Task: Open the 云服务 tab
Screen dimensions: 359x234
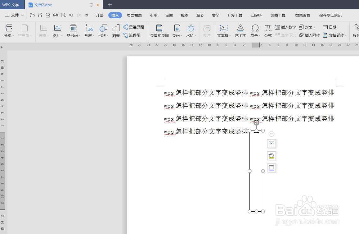Action: tap(256, 15)
